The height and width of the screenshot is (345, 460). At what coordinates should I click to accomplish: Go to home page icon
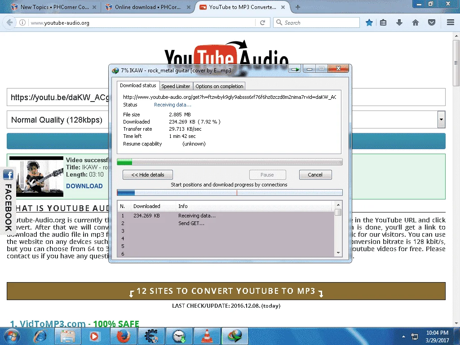point(416,22)
